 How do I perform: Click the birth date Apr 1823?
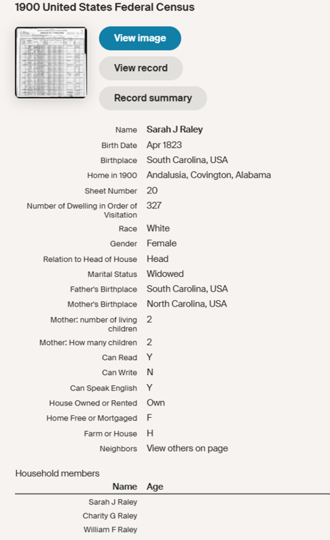point(164,145)
